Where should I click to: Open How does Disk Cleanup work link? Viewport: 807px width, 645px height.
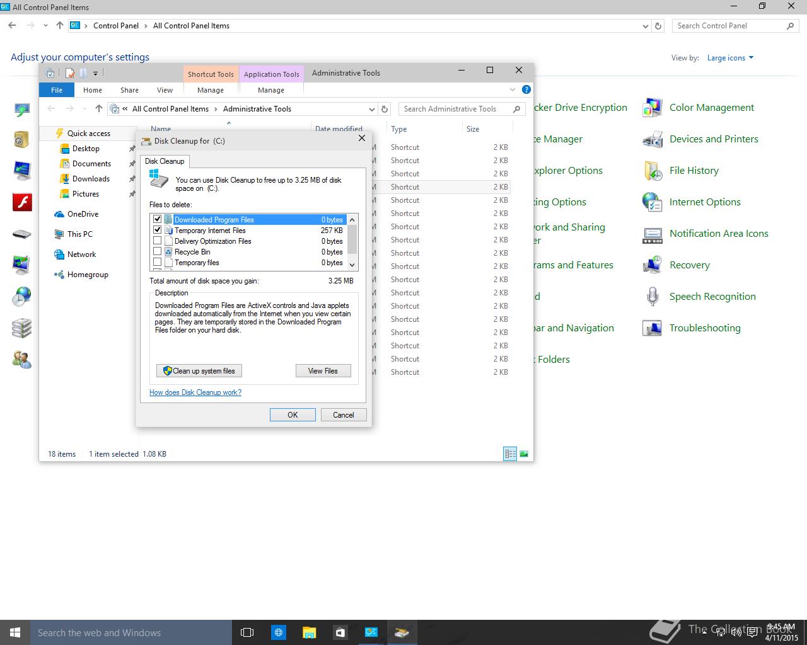pos(195,392)
